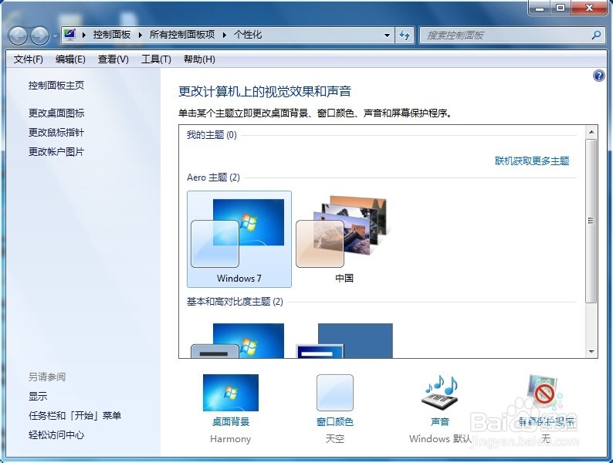Click the magnifier search icon
The image size is (613, 463).
pos(596,35)
